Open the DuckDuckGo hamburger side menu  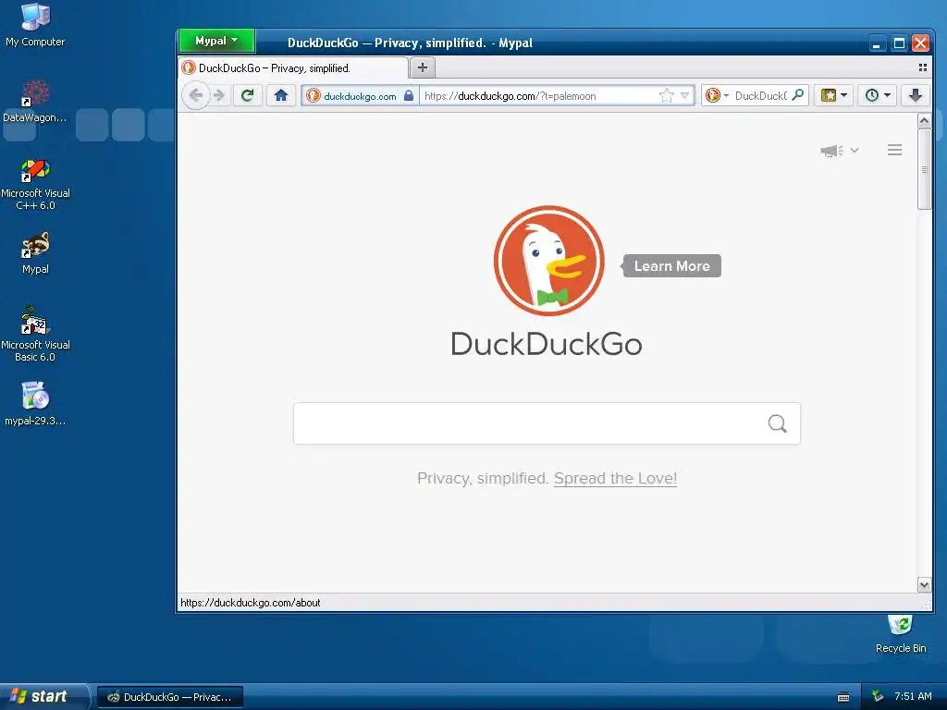(894, 150)
